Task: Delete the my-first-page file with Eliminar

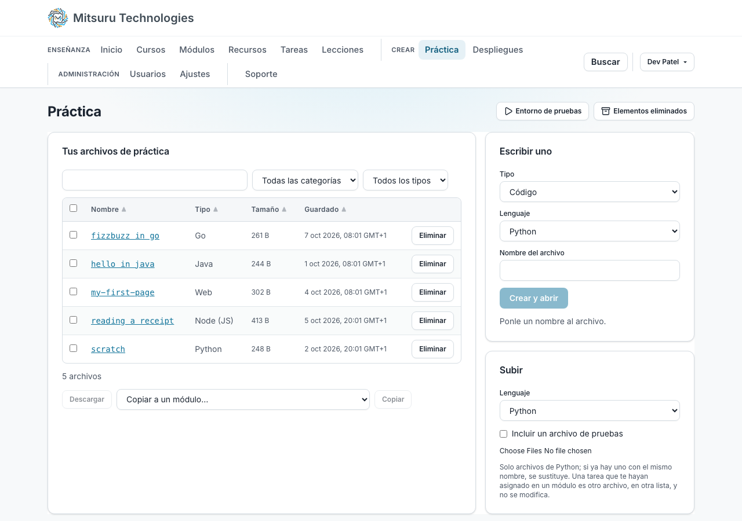Action: point(432,292)
